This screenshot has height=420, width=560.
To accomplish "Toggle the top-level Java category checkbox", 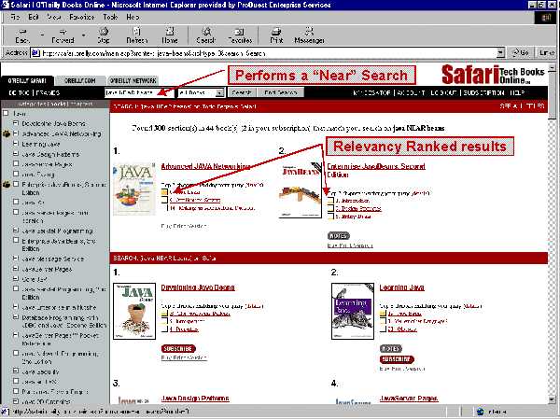I will (x=6, y=113).
